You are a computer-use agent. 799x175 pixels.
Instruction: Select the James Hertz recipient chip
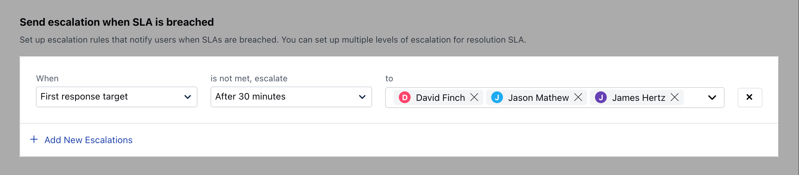(x=637, y=97)
